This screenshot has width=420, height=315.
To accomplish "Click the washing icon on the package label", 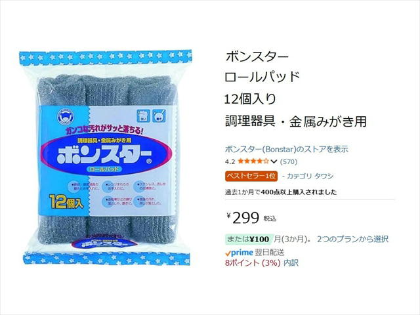I will click(143, 115).
